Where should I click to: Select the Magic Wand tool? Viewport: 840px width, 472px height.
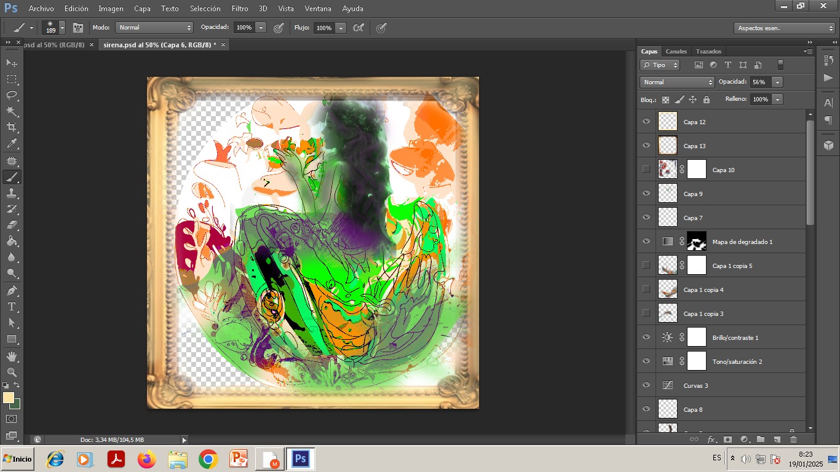[x=12, y=111]
